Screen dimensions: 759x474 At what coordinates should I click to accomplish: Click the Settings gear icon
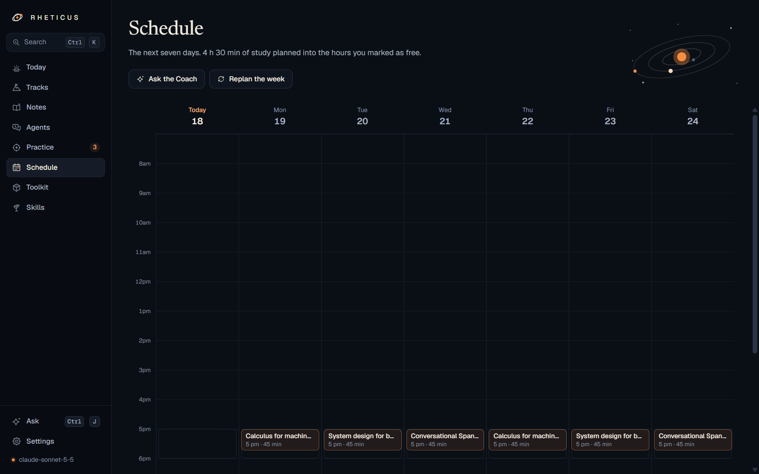click(16, 441)
